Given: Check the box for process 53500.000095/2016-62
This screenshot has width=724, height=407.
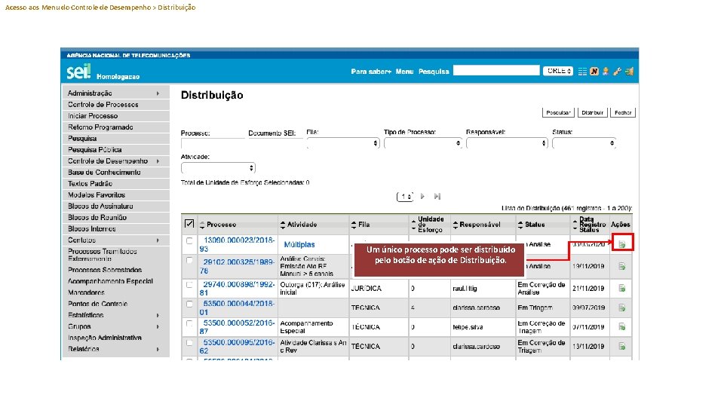Looking at the screenshot, I should click(189, 343).
